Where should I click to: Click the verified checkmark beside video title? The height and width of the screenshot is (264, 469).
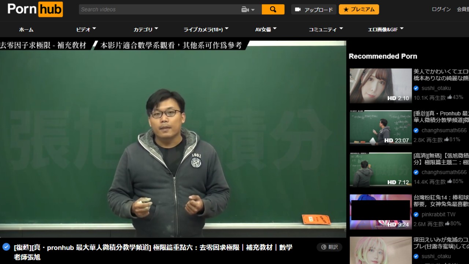6,247
